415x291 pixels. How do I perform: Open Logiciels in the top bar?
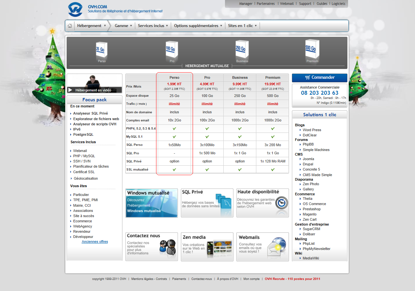(338, 4)
